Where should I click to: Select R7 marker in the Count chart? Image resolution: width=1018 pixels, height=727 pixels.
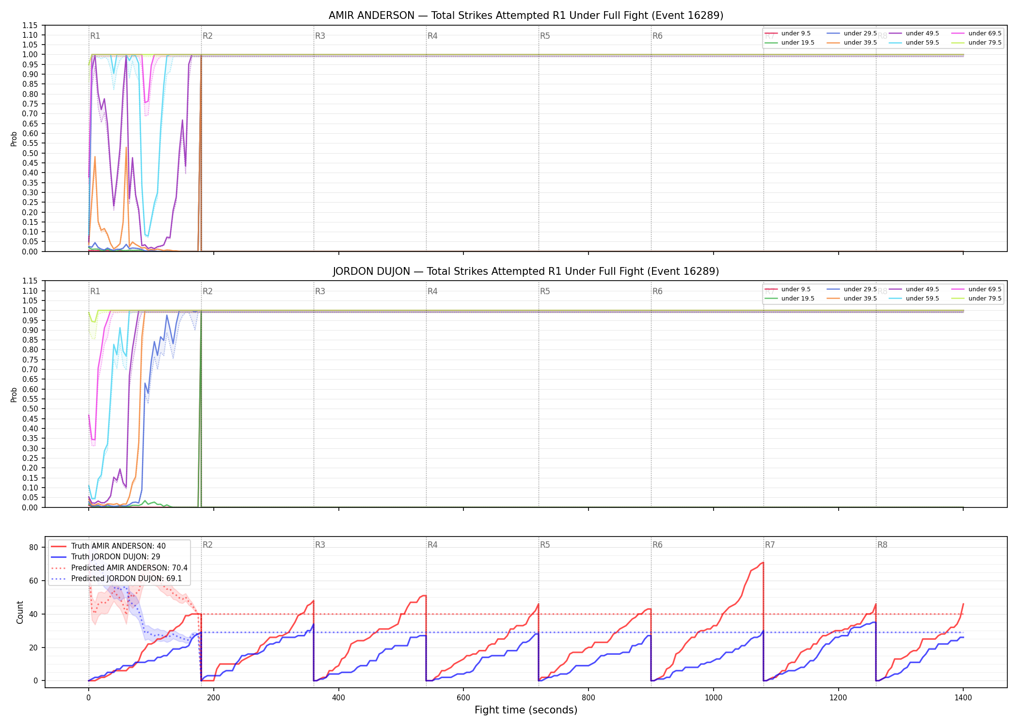(x=770, y=545)
